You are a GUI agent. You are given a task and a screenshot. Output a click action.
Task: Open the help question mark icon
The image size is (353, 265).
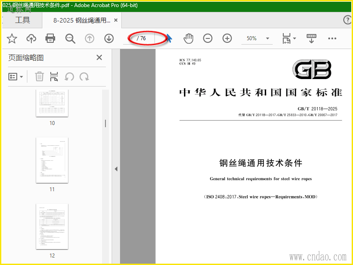(347, 20)
